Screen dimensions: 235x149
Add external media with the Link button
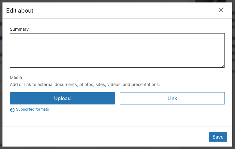click(172, 98)
